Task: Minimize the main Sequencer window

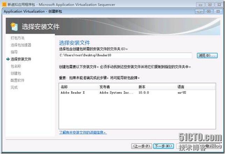Action: pyautogui.click(x=201, y=5)
